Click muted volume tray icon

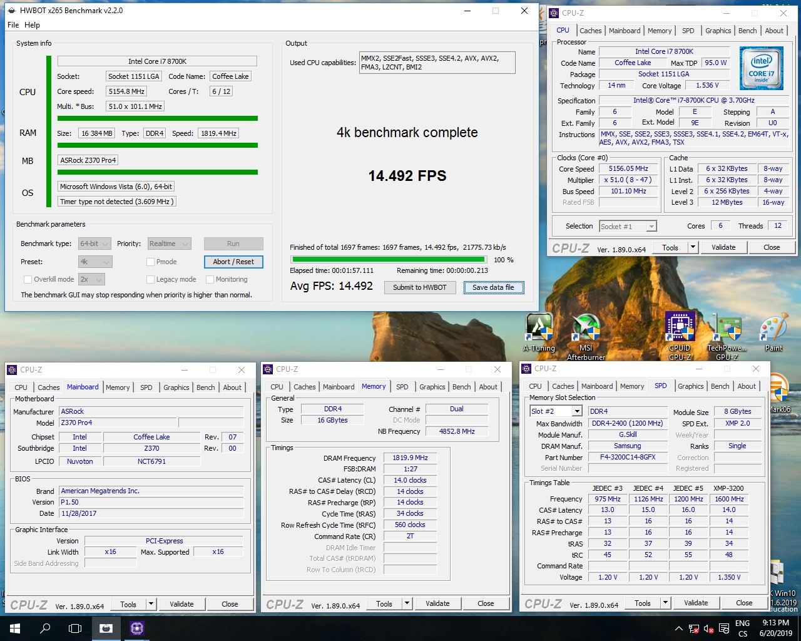(709, 628)
